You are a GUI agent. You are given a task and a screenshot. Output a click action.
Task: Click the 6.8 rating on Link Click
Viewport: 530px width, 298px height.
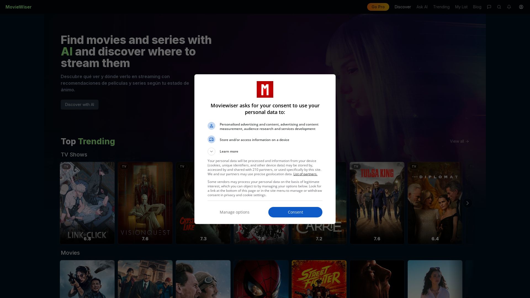(x=87, y=239)
